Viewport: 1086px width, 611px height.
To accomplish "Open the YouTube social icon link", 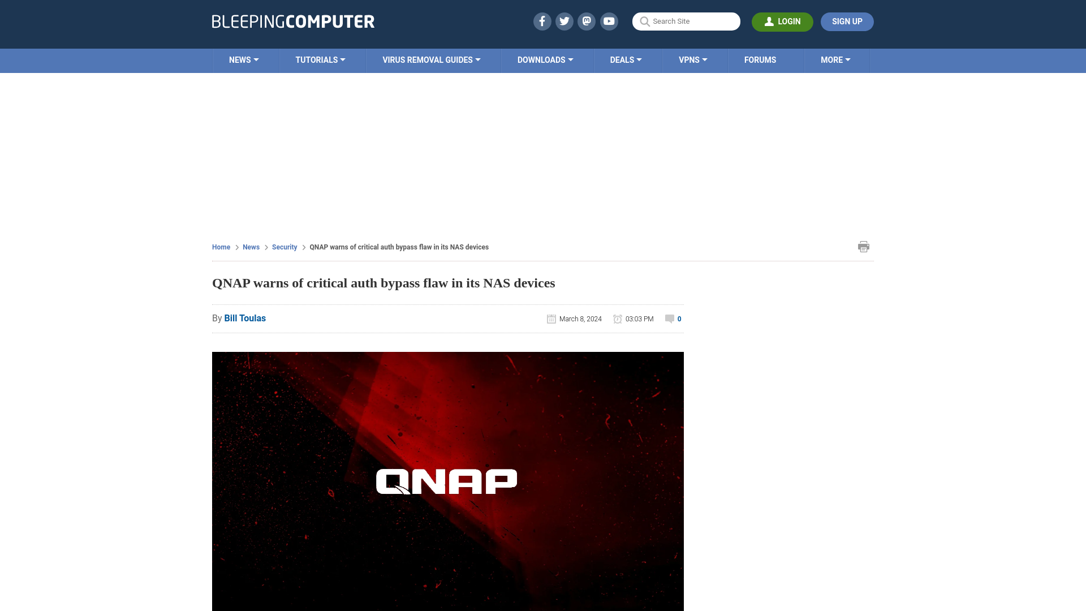I will [x=609, y=21].
